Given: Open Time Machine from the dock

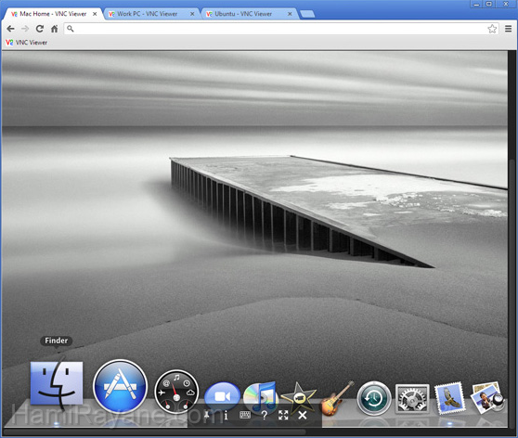Looking at the screenshot, I should coord(374,398).
